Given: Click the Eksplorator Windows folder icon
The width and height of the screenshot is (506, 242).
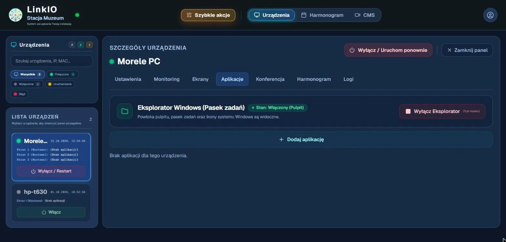Looking at the screenshot, I should [x=125, y=111].
